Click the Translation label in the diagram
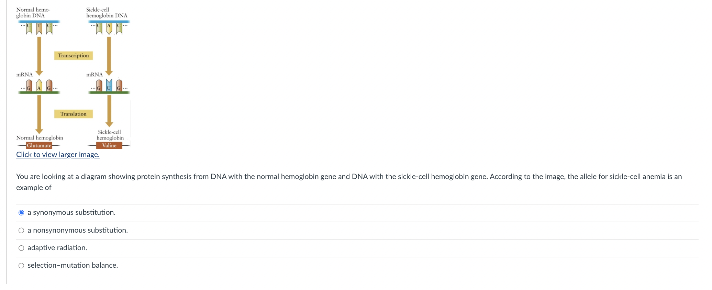 pos(73,114)
